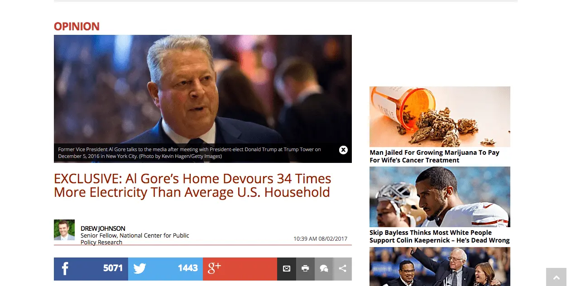Click the Facebook share count 5071
The width and height of the screenshot is (571, 286).
(113, 268)
